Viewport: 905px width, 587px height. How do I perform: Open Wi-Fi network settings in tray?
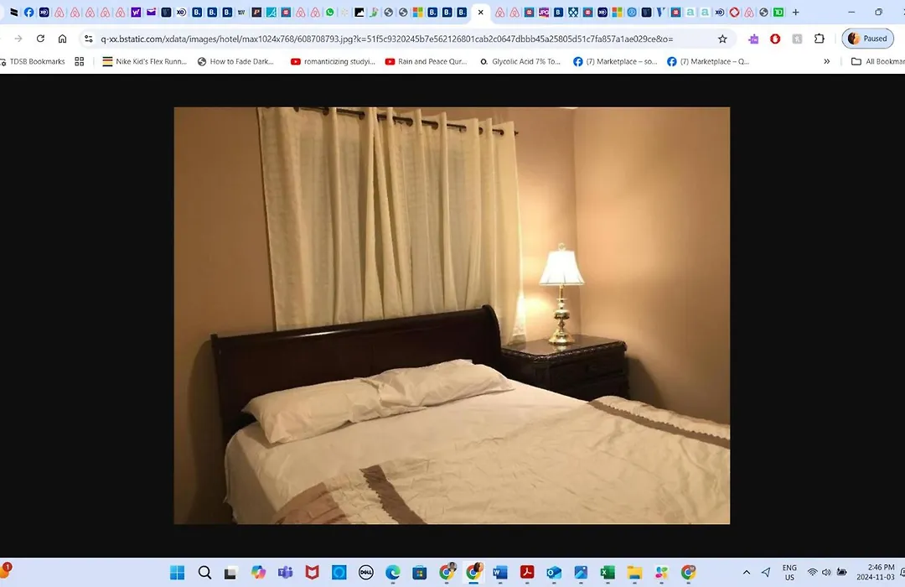[812, 573]
